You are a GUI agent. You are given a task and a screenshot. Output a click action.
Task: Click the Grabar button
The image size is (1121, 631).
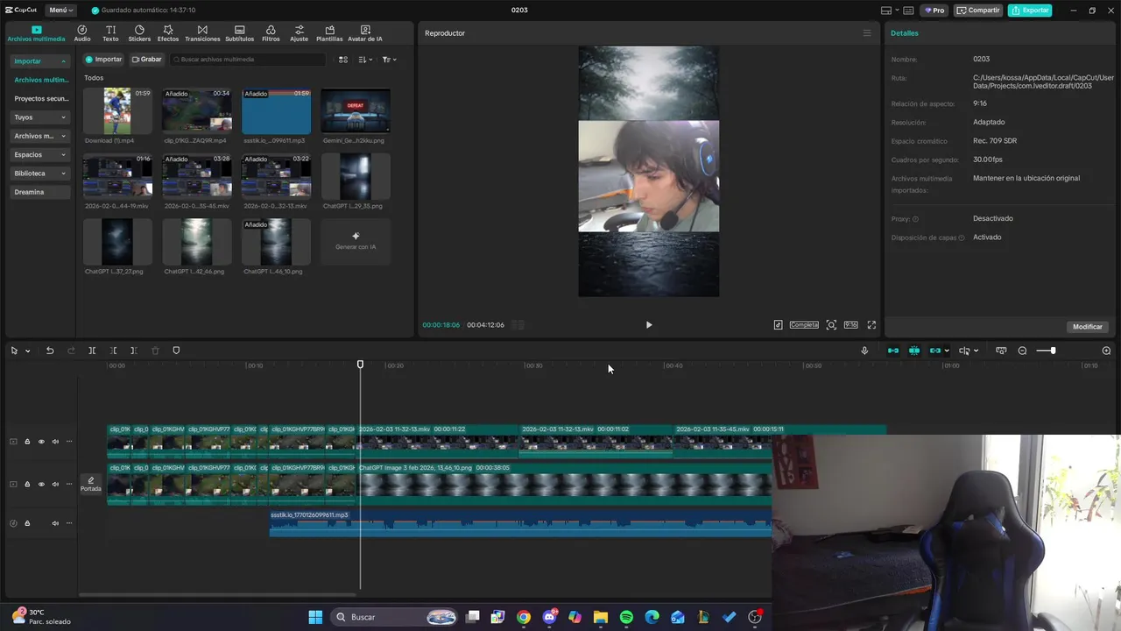coord(146,60)
